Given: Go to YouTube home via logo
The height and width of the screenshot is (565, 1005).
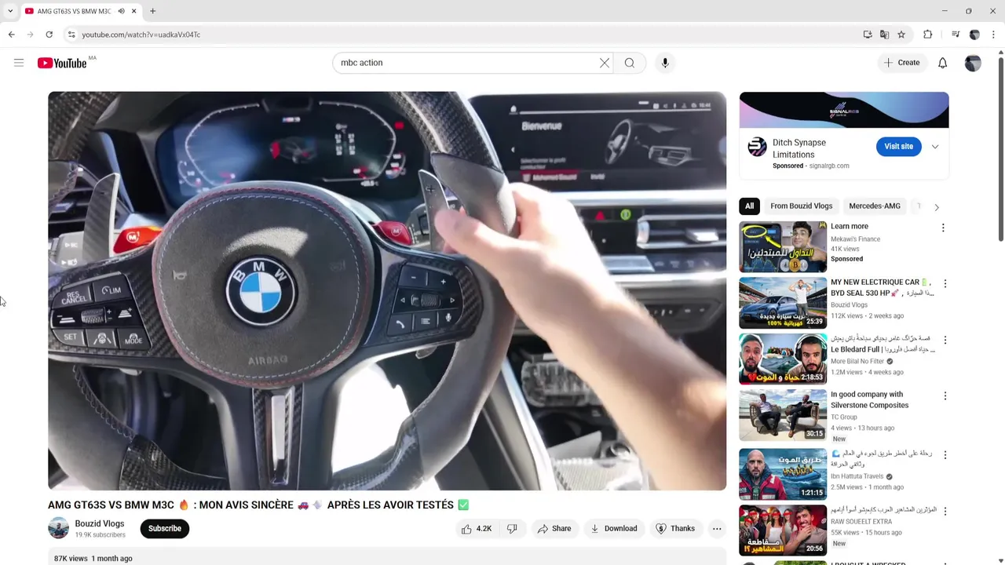Looking at the screenshot, I should click(62, 63).
